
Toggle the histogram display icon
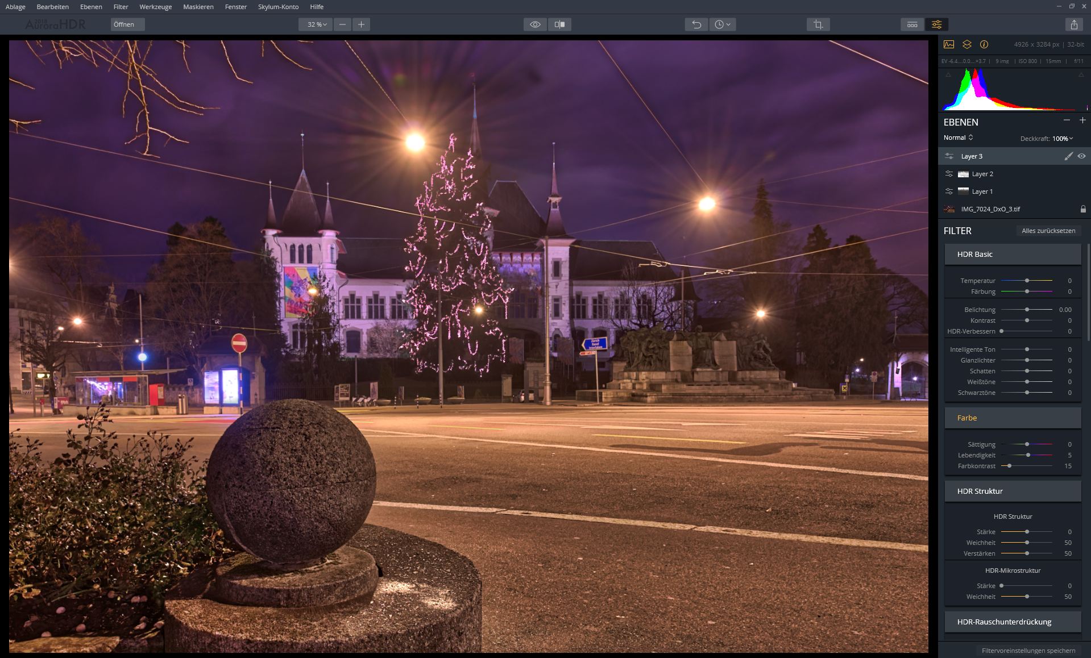click(949, 44)
